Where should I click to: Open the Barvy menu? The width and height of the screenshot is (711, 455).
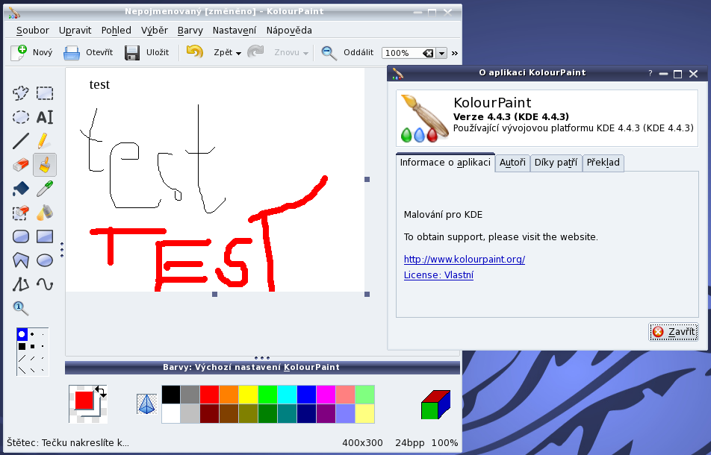coord(190,31)
